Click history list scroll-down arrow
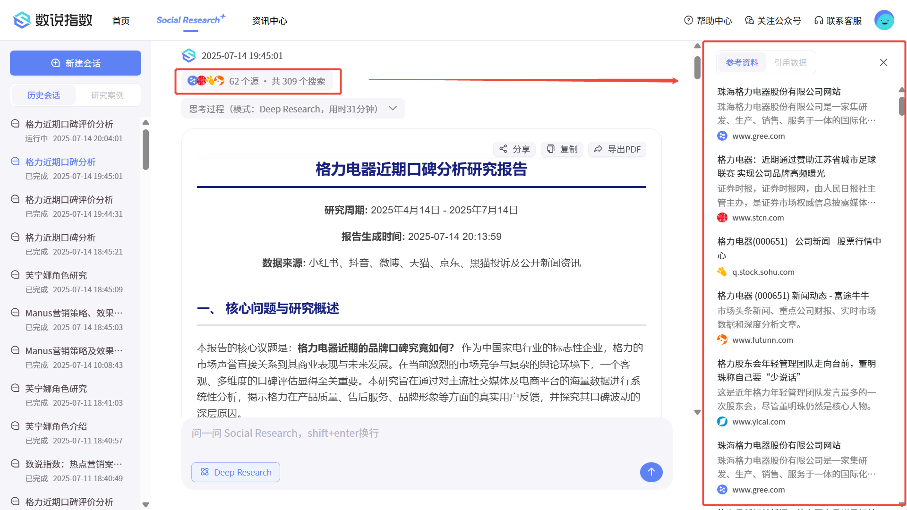The image size is (907, 510). (x=145, y=504)
